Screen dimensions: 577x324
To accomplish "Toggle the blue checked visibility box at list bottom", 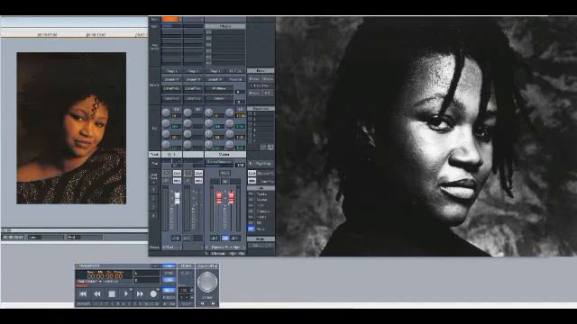I will (251, 229).
